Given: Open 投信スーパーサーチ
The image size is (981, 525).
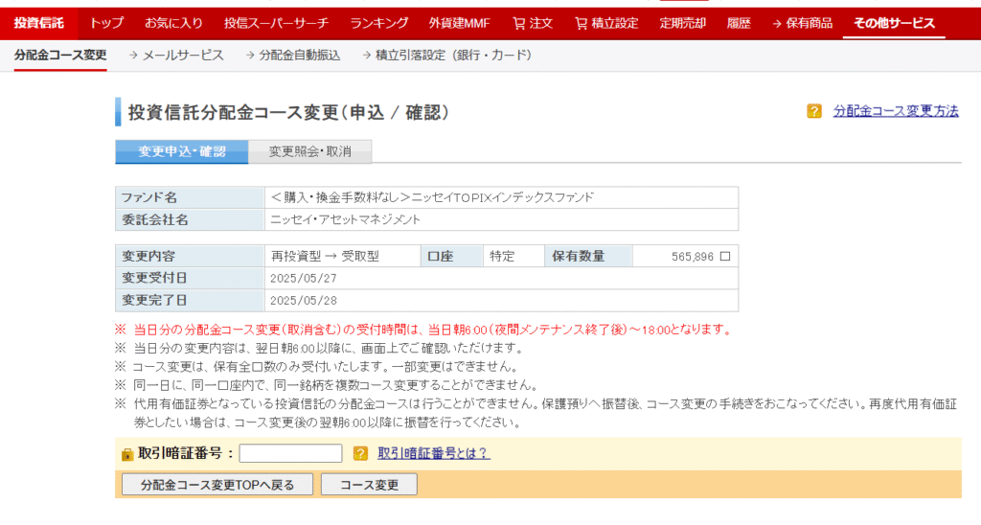Looking at the screenshot, I should (x=276, y=24).
